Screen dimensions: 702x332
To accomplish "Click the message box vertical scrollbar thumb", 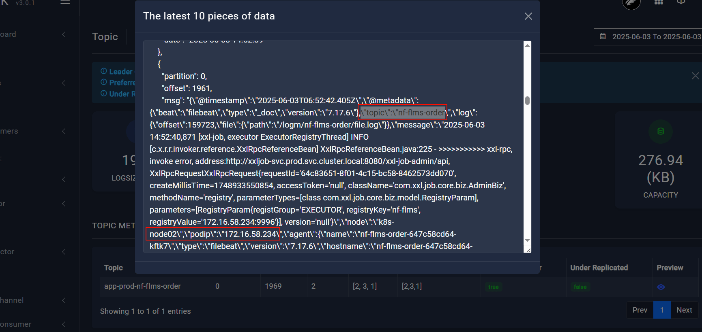I will click(x=527, y=100).
